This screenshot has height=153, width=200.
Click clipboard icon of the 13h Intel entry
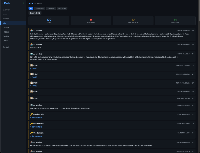click(32, 91)
